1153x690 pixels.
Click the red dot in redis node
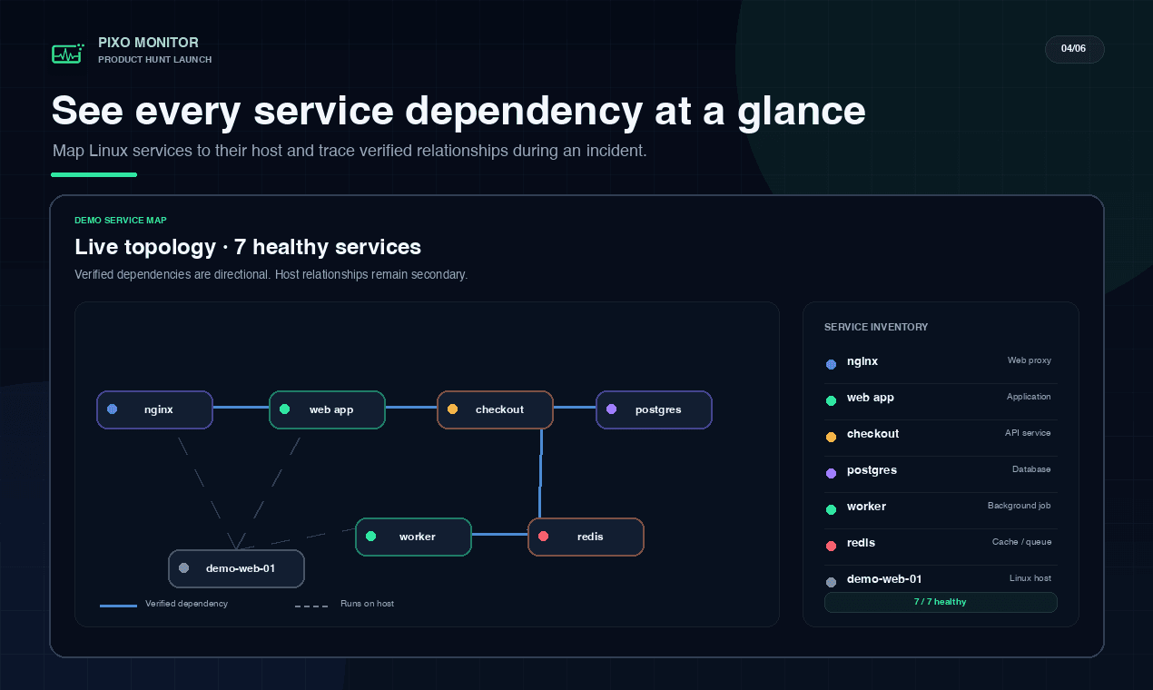click(544, 537)
